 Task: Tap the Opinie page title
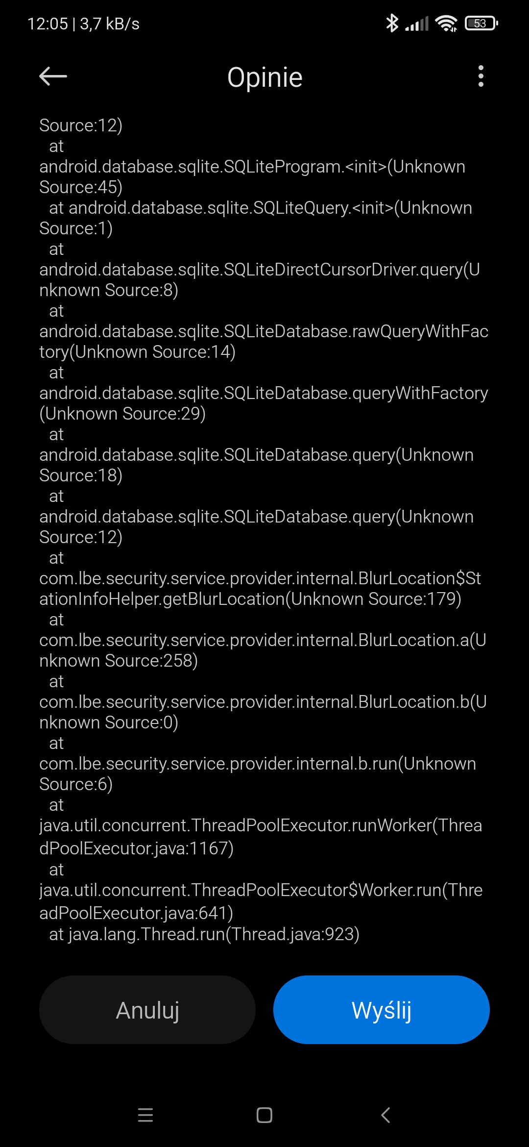[265, 77]
